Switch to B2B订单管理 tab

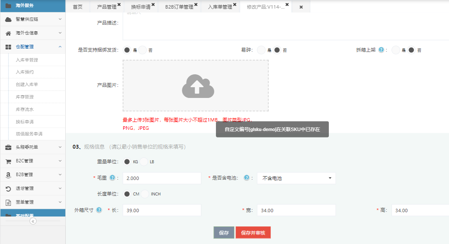point(179,7)
